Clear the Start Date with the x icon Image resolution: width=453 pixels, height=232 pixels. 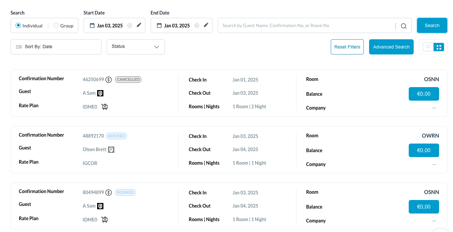pos(130,25)
